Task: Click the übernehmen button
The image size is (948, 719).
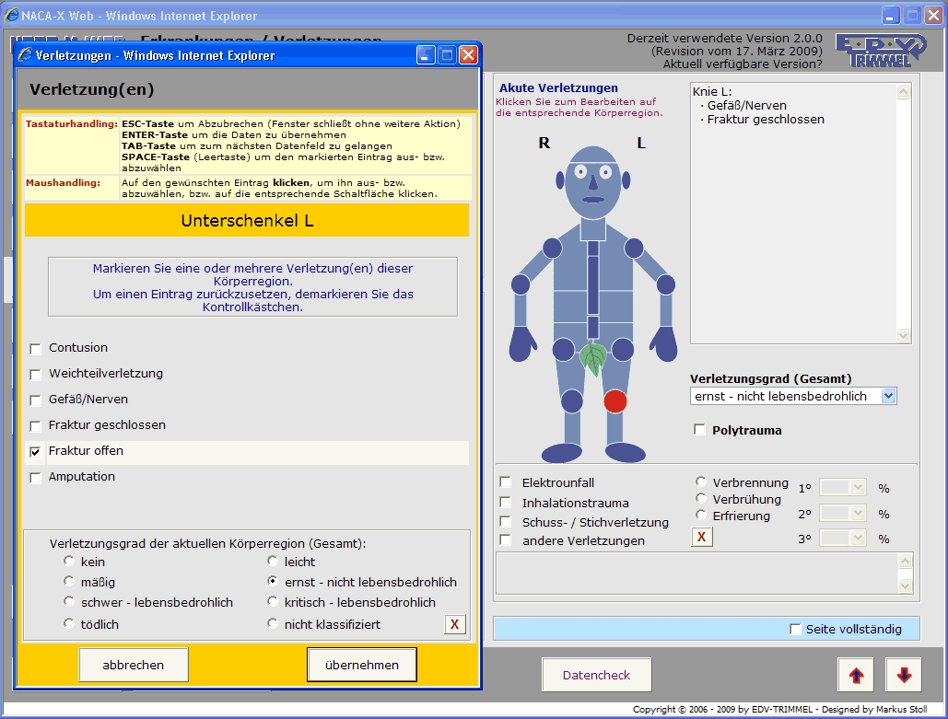Action: tap(361, 665)
